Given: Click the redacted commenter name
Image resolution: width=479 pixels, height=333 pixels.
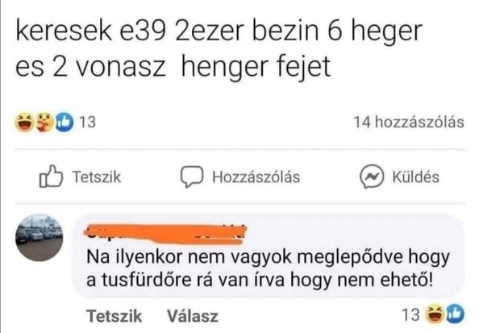Looking at the screenshot, I should click(x=165, y=234).
